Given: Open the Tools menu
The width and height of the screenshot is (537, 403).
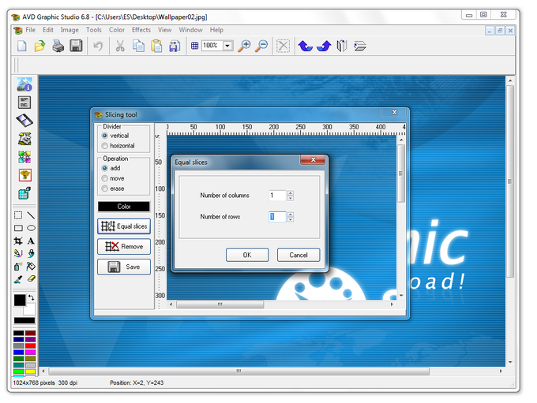Looking at the screenshot, I should click(x=94, y=30).
